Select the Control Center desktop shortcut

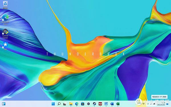(x=5, y=34)
